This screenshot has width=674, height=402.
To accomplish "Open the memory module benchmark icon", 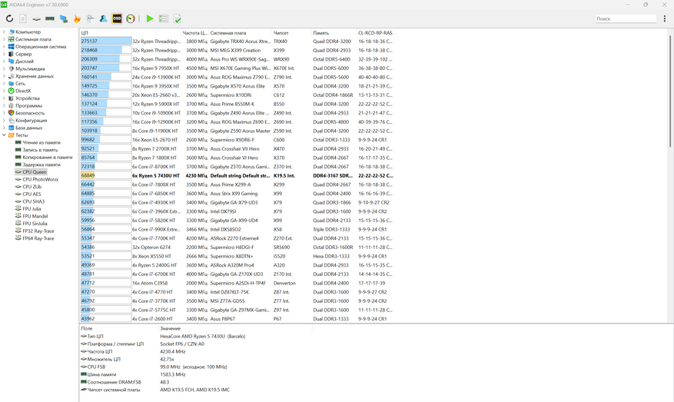I will point(50,18).
